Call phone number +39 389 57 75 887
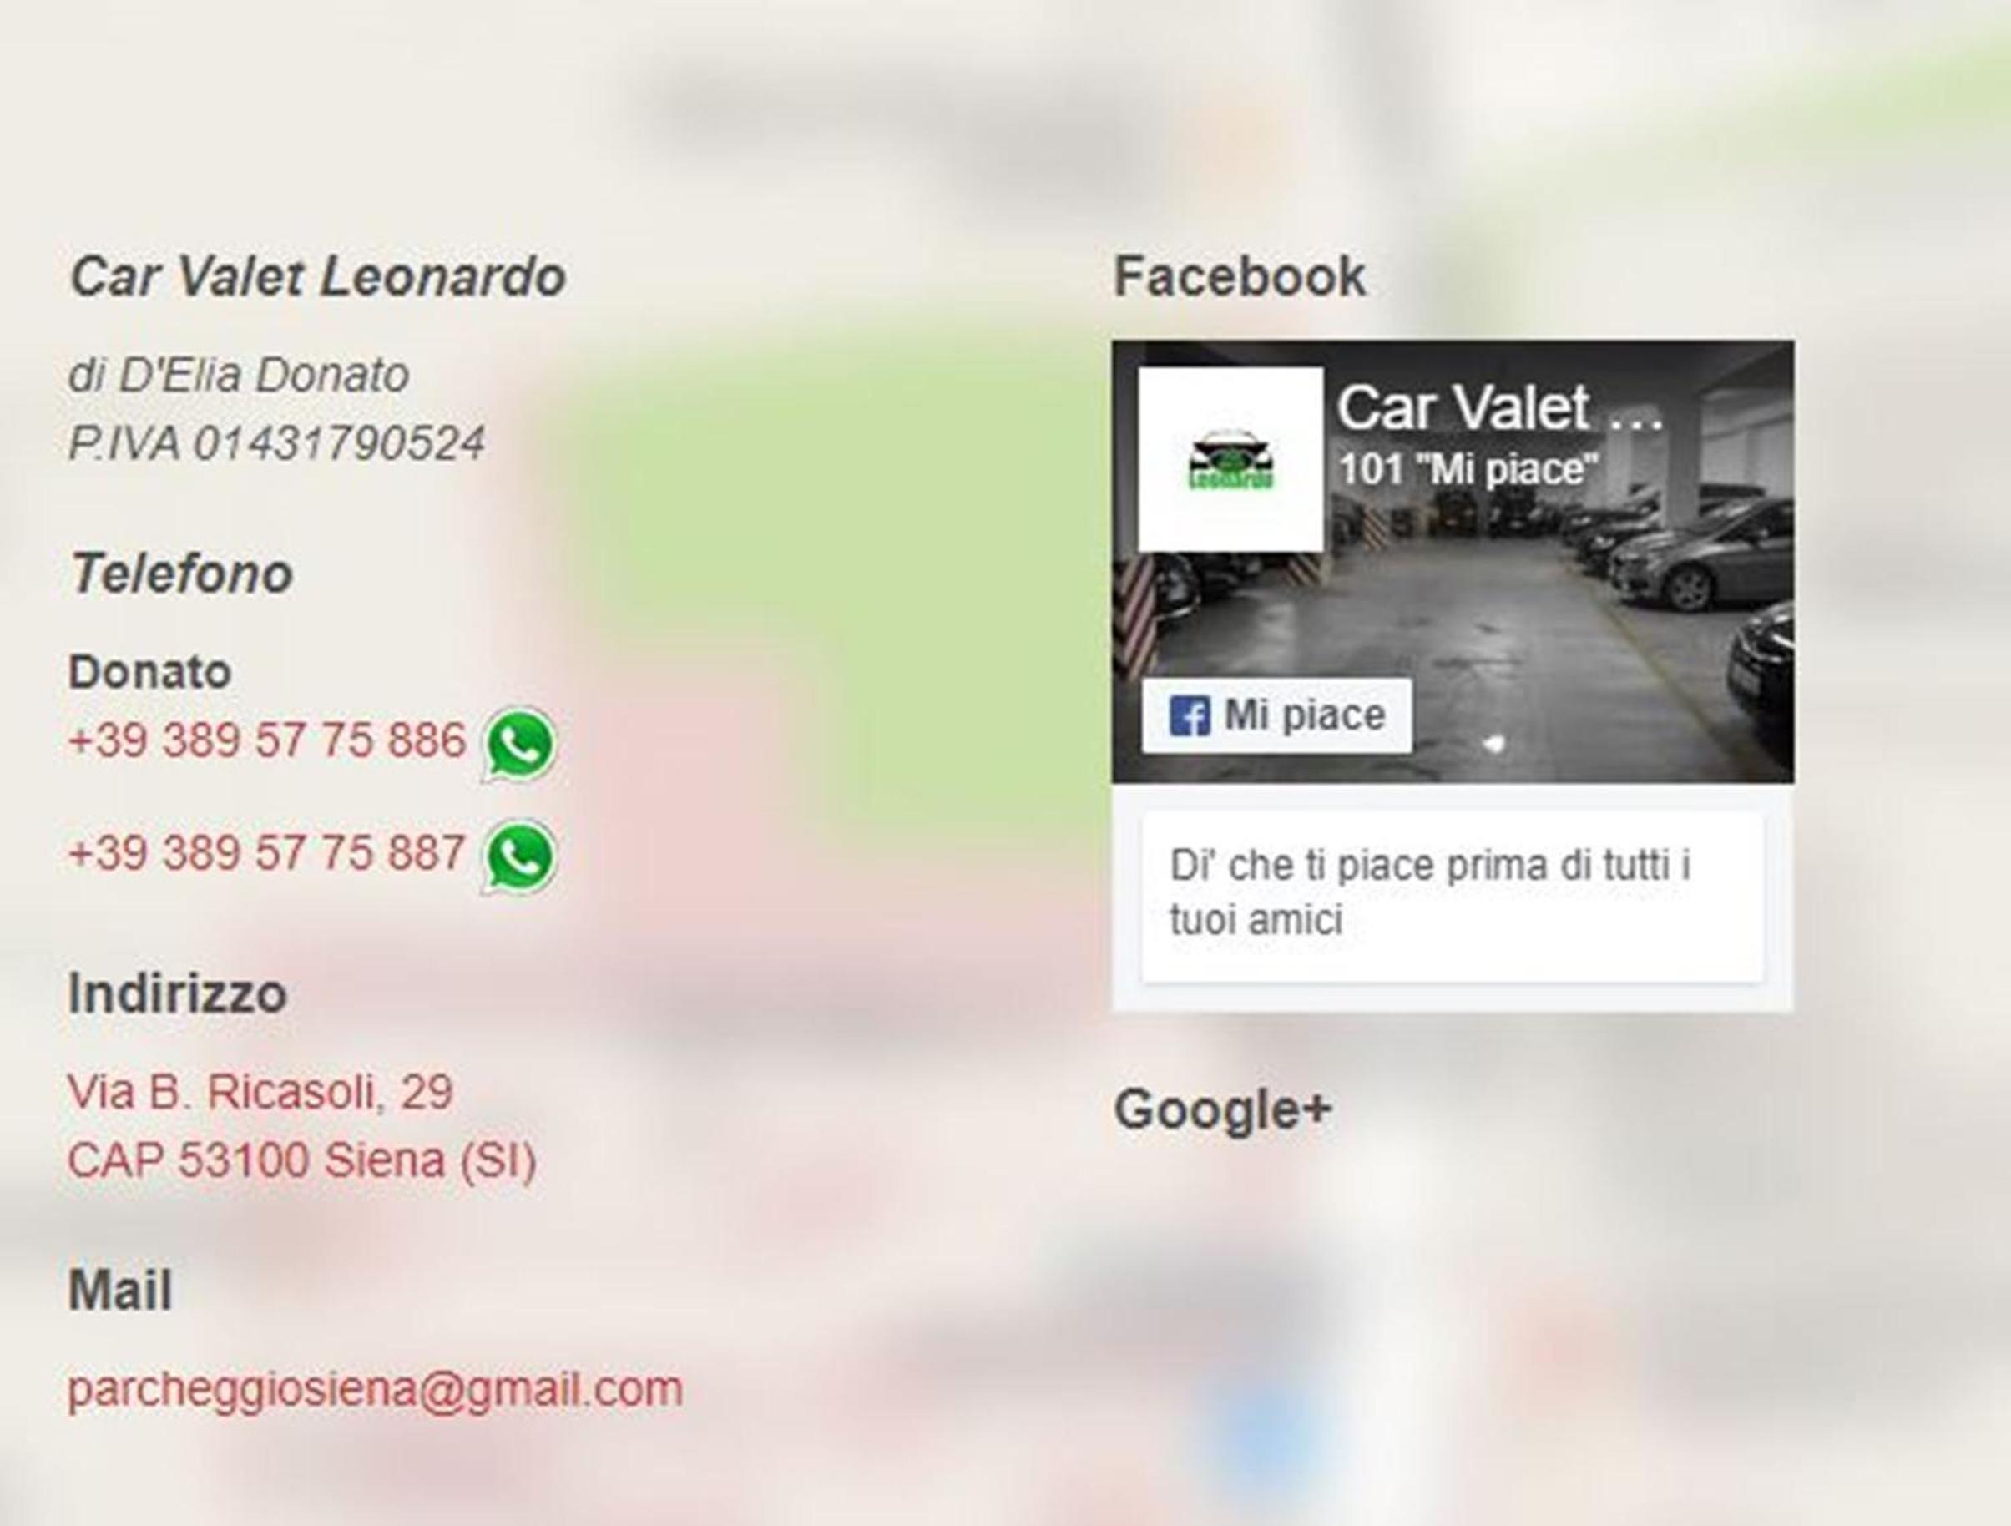Image resolution: width=2011 pixels, height=1526 pixels. pyautogui.click(x=266, y=852)
